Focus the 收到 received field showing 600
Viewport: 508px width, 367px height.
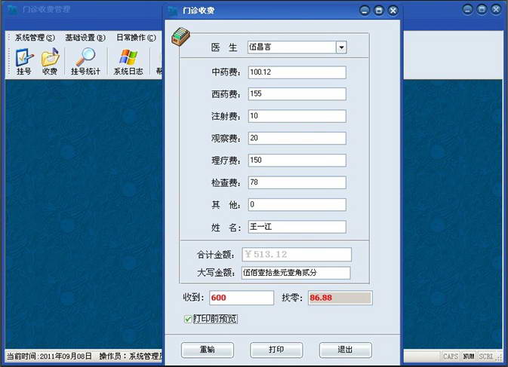(x=242, y=298)
